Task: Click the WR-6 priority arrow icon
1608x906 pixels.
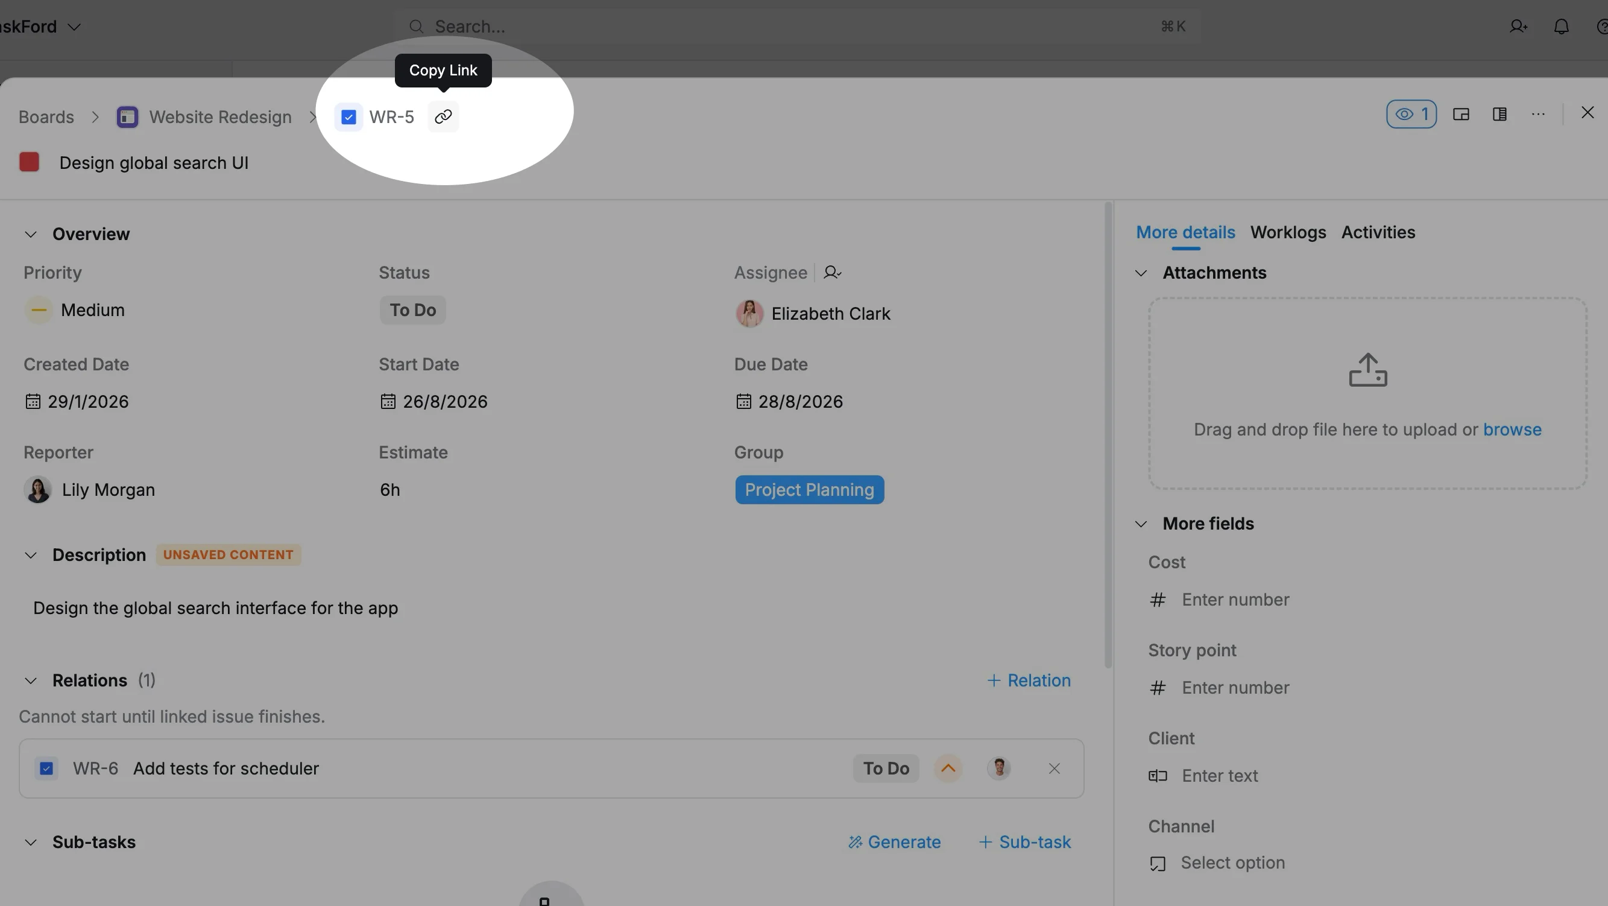Action: click(948, 768)
